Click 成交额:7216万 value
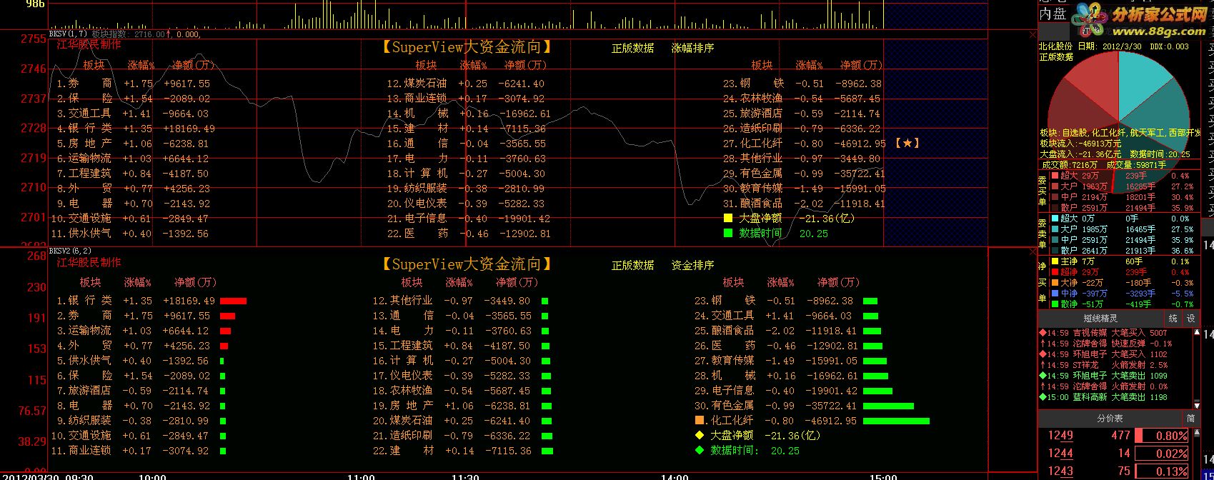 click(x=1068, y=165)
